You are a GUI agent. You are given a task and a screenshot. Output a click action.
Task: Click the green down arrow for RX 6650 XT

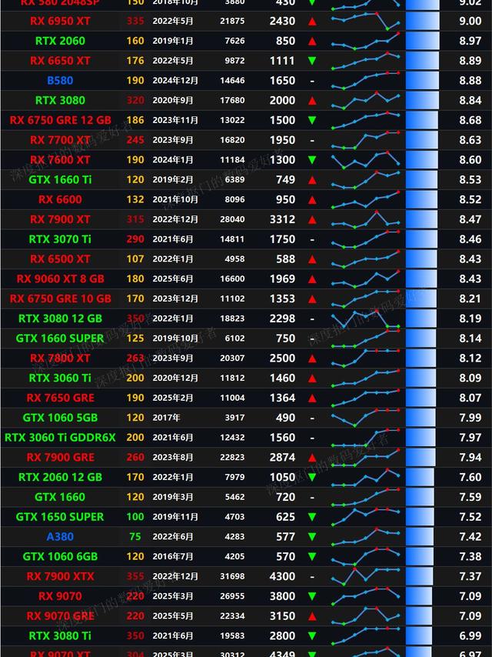312,61
